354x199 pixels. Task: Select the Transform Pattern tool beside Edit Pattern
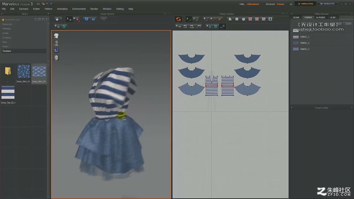[x=195, y=19]
